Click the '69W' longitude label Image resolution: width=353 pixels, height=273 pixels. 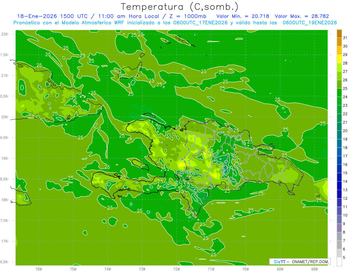click(x=280, y=269)
